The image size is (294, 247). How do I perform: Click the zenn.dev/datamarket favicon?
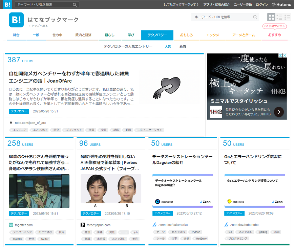[154, 225]
